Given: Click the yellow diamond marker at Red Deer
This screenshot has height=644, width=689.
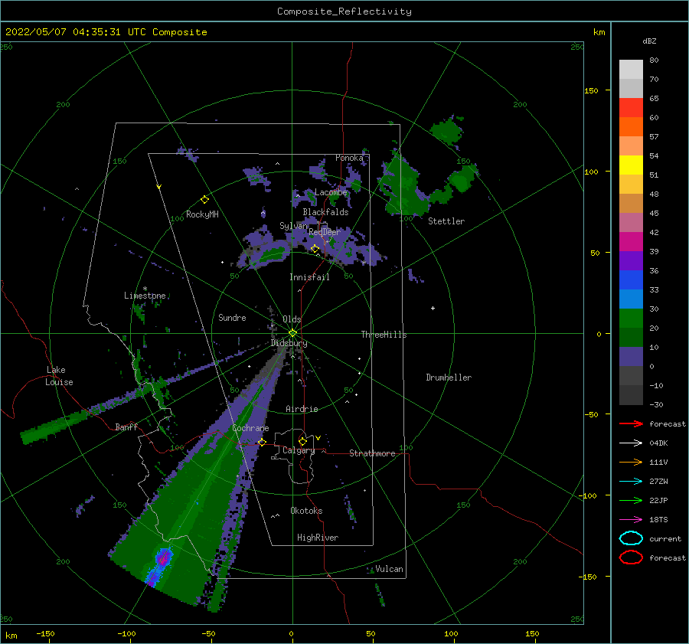Looking at the screenshot, I should [x=315, y=249].
